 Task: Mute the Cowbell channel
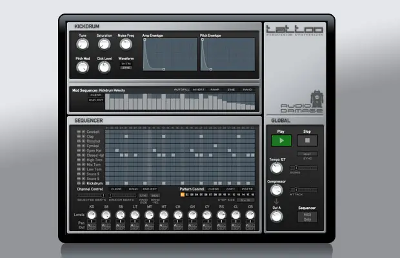(x=79, y=132)
